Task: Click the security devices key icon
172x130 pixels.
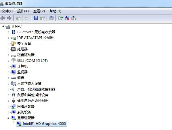Action: (14, 44)
